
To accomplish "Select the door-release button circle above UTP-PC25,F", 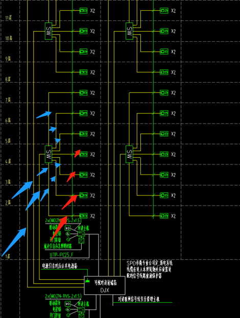I will pos(68,239).
